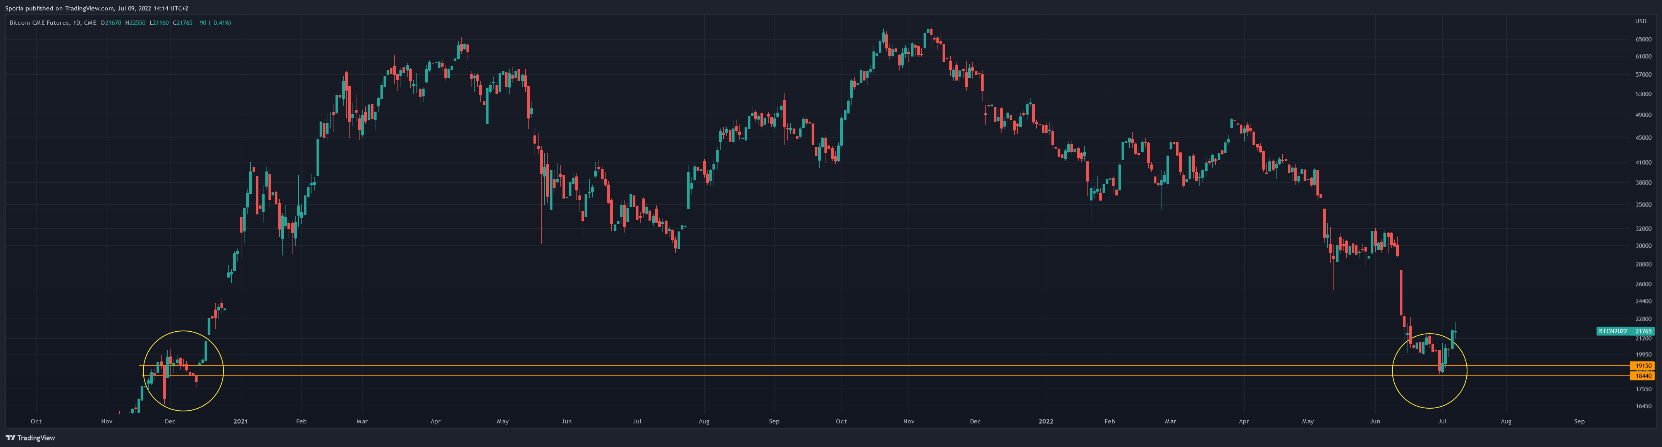Click the '32000' price axis label
The width and height of the screenshot is (1662, 447).
click(x=1643, y=229)
